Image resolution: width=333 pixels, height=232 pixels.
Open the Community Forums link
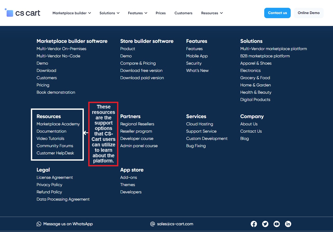point(55,146)
